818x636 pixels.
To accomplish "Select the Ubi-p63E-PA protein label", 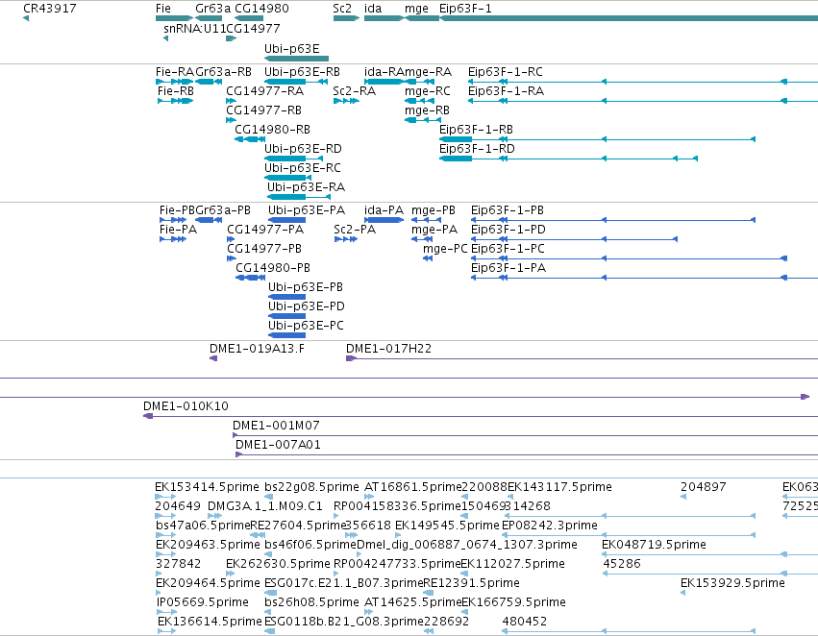I will tap(307, 210).
